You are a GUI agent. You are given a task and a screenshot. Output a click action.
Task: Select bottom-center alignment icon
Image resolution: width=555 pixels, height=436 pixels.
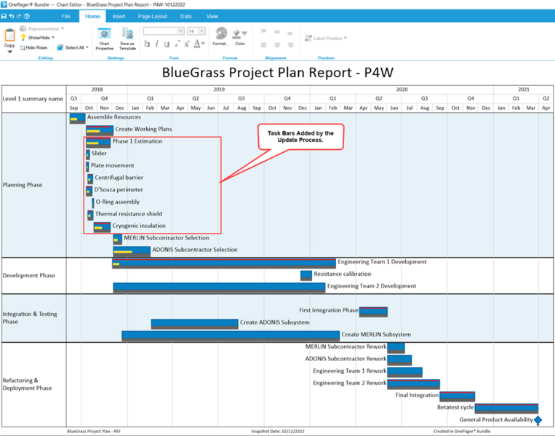[277, 45]
